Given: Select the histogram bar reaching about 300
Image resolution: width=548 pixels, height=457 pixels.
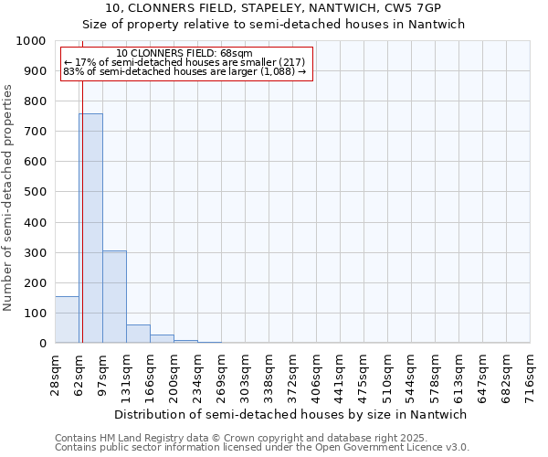Looking at the screenshot, I should pyautogui.click(x=114, y=297).
